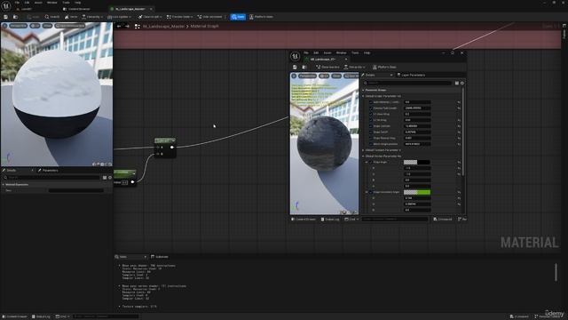Screen dimensions: 568x320
Task: Open the Preview State dropdown
Action: (x=180, y=17)
